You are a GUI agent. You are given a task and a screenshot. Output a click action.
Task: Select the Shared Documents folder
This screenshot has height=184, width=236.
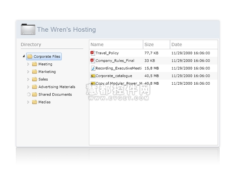point(55,95)
